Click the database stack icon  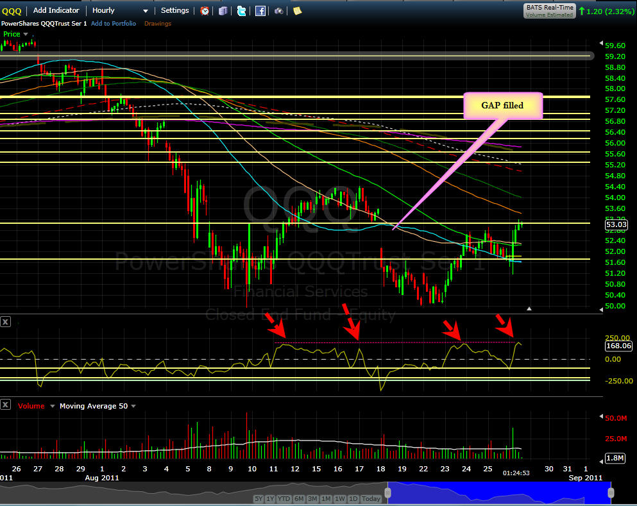(x=223, y=11)
